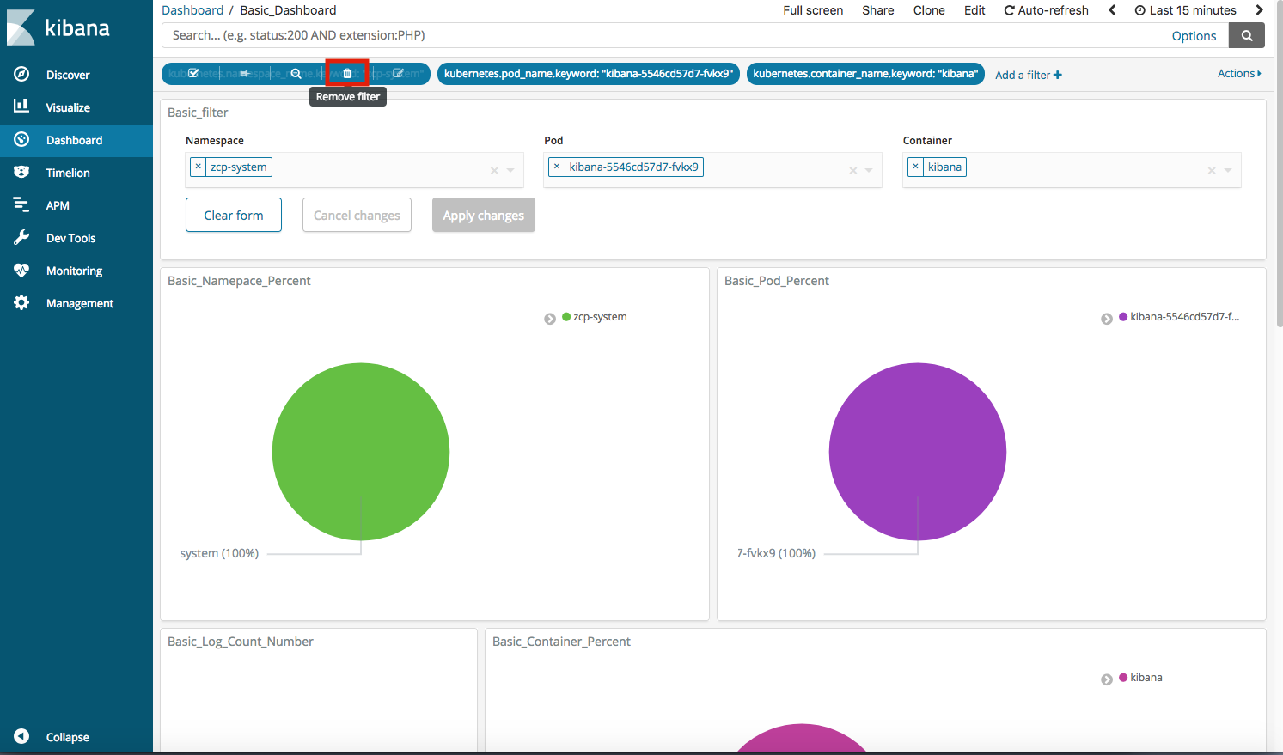This screenshot has height=755, width=1283.
Task: Open the search Options link
Action: pos(1194,36)
